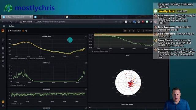The image size is (196, 110).
Task: Cycle view mode with the monitor icon
Action: tap(138, 31)
